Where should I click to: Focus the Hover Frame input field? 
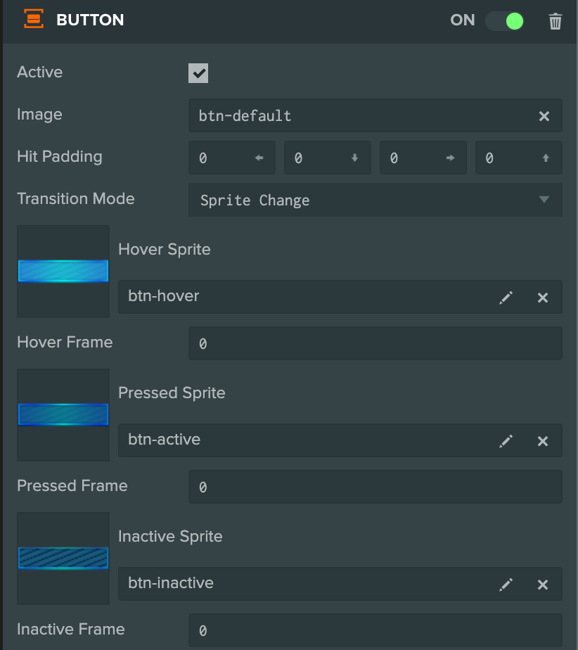(375, 343)
